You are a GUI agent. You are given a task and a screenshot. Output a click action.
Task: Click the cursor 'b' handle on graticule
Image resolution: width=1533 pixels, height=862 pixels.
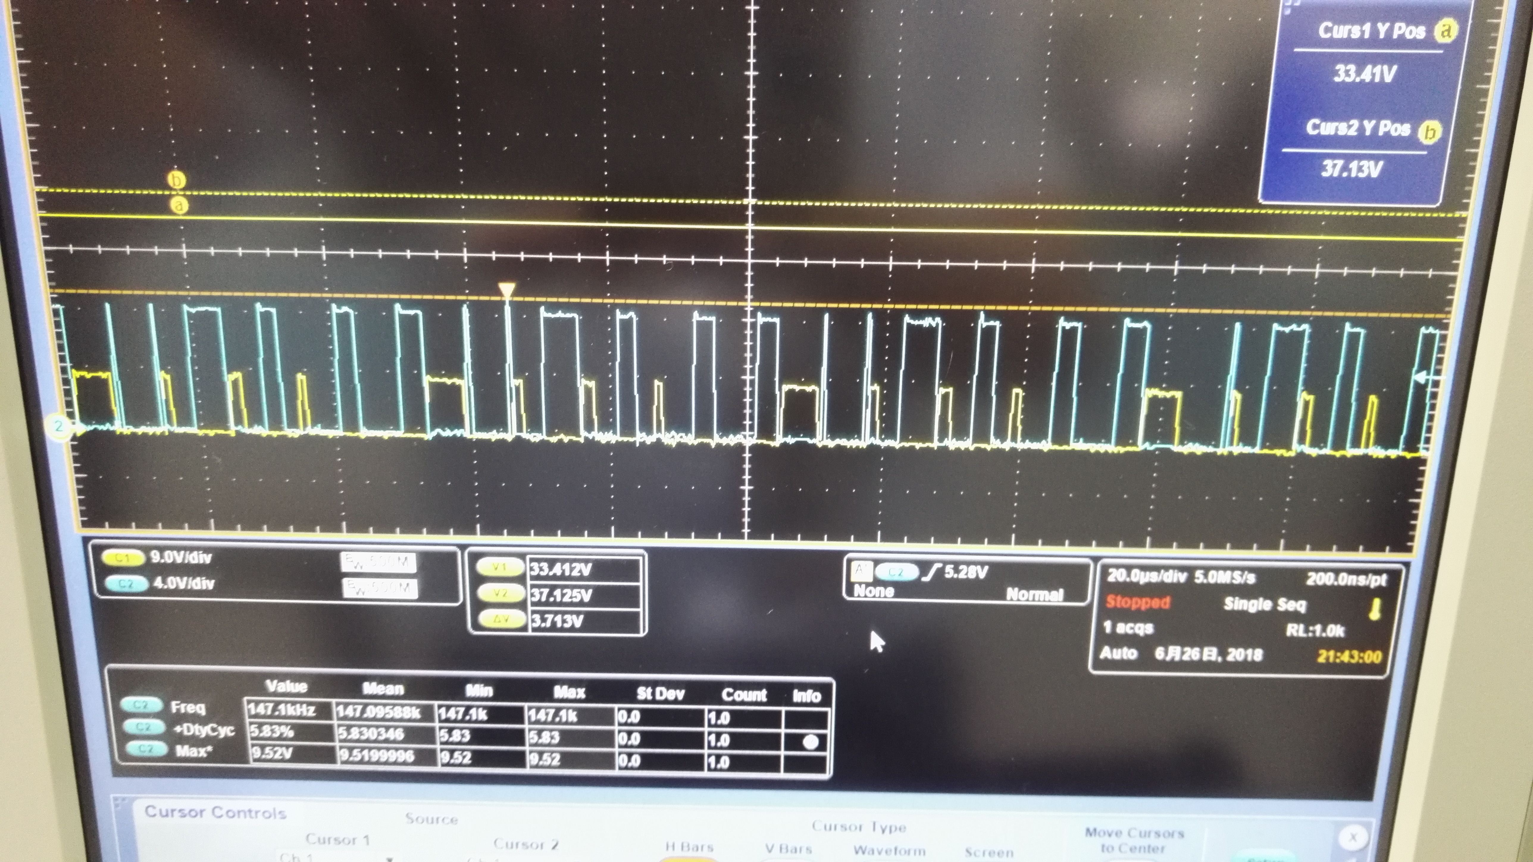(x=177, y=179)
